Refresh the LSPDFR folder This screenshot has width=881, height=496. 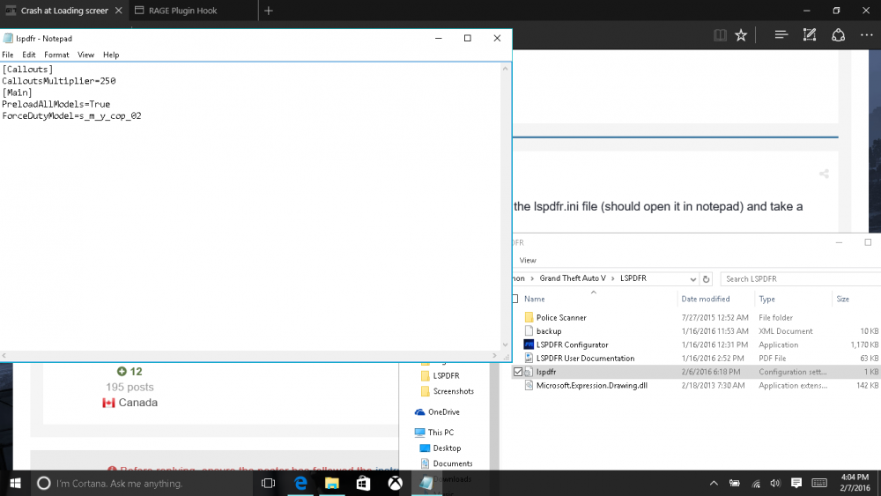click(x=707, y=278)
